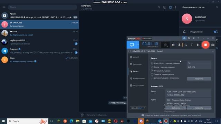Open the nagibinpavel2012 chat
The height and width of the screenshot is (124, 221).
coord(39,42)
